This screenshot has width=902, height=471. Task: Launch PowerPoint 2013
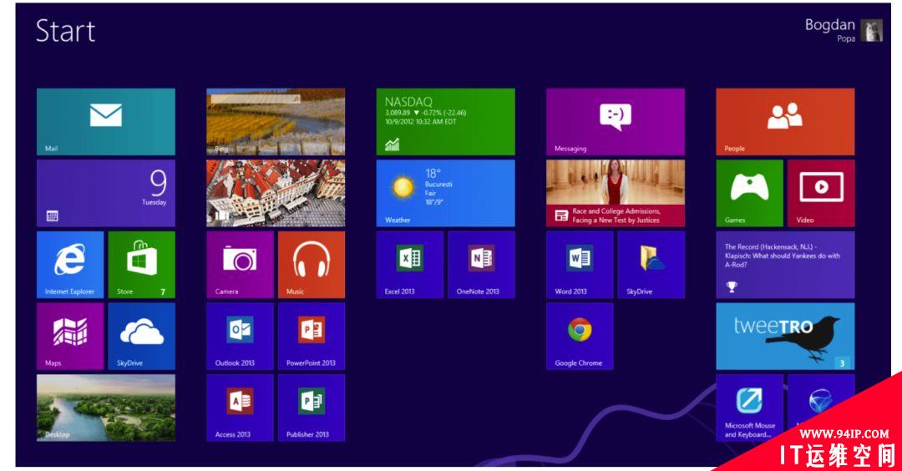(312, 337)
